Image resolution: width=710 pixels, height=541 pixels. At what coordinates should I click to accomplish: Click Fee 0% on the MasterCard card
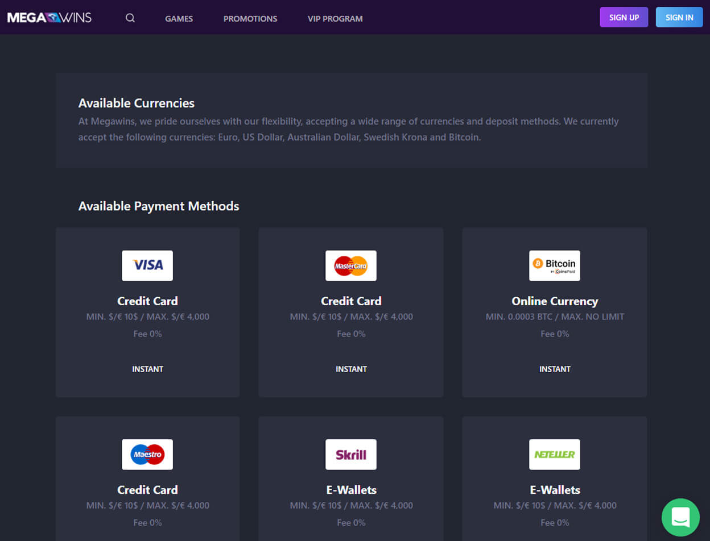[x=351, y=334]
